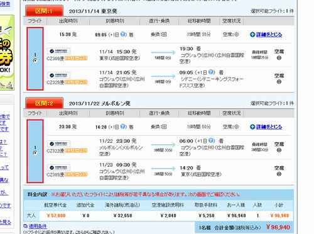Click seat availability ◎ icon on 23:30発 summary row
314x234 pixels.
tap(236, 126)
